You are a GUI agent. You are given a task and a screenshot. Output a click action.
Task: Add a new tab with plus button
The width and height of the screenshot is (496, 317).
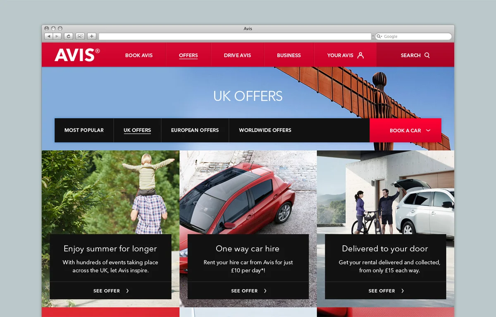point(92,36)
